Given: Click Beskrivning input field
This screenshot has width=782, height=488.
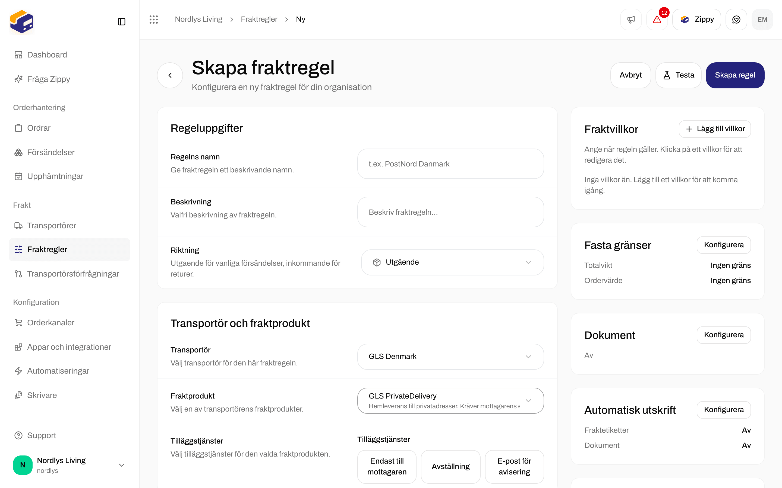Looking at the screenshot, I should point(450,212).
